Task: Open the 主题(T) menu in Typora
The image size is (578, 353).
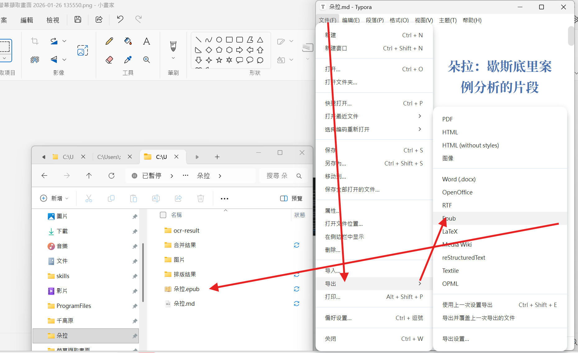Action: [448, 20]
